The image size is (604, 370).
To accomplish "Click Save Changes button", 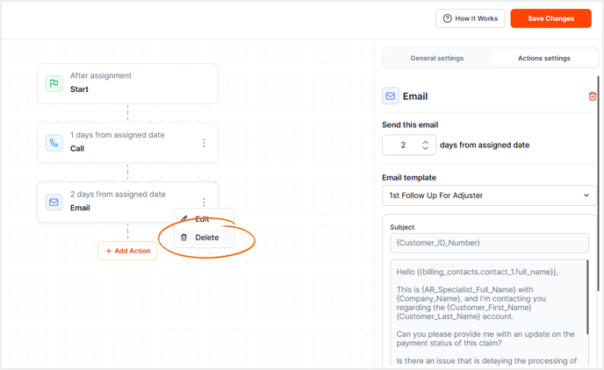I will pyautogui.click(x=550, y=18).
